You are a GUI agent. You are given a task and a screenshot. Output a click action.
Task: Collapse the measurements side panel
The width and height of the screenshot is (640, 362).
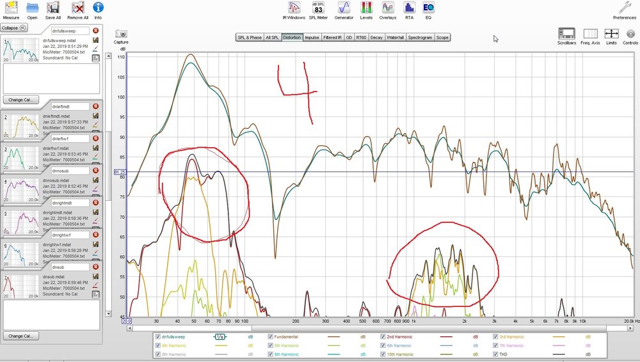click(x=13, y=28)
